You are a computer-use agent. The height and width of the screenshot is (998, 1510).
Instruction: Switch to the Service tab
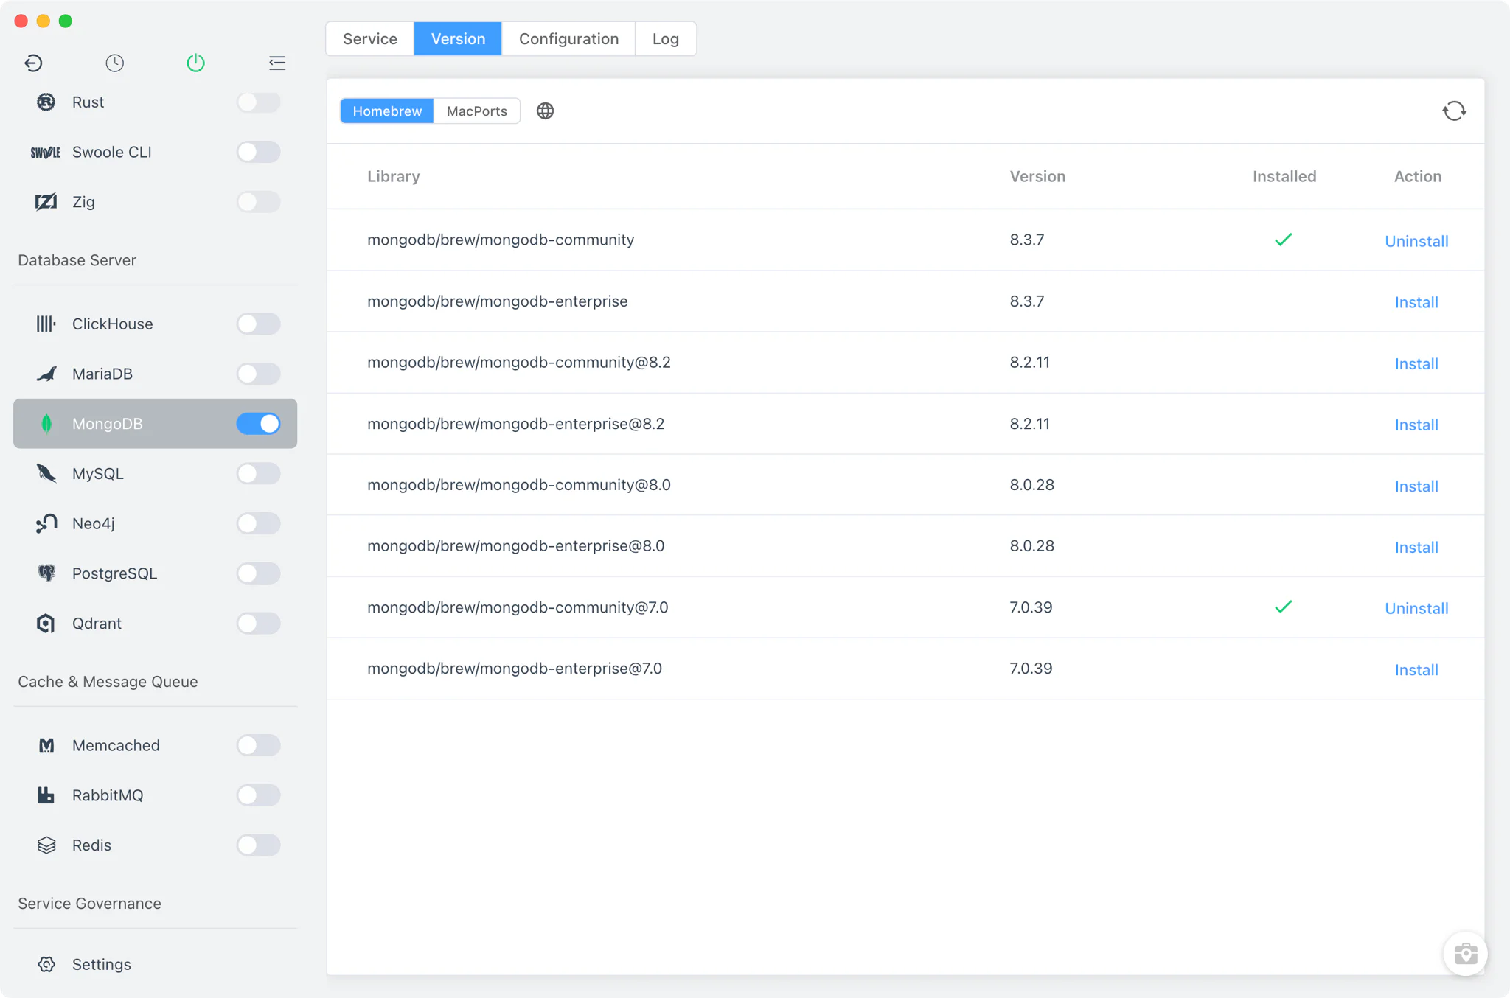pos(370,38)
